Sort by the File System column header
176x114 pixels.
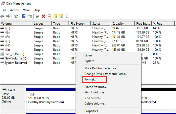point(78,24)
